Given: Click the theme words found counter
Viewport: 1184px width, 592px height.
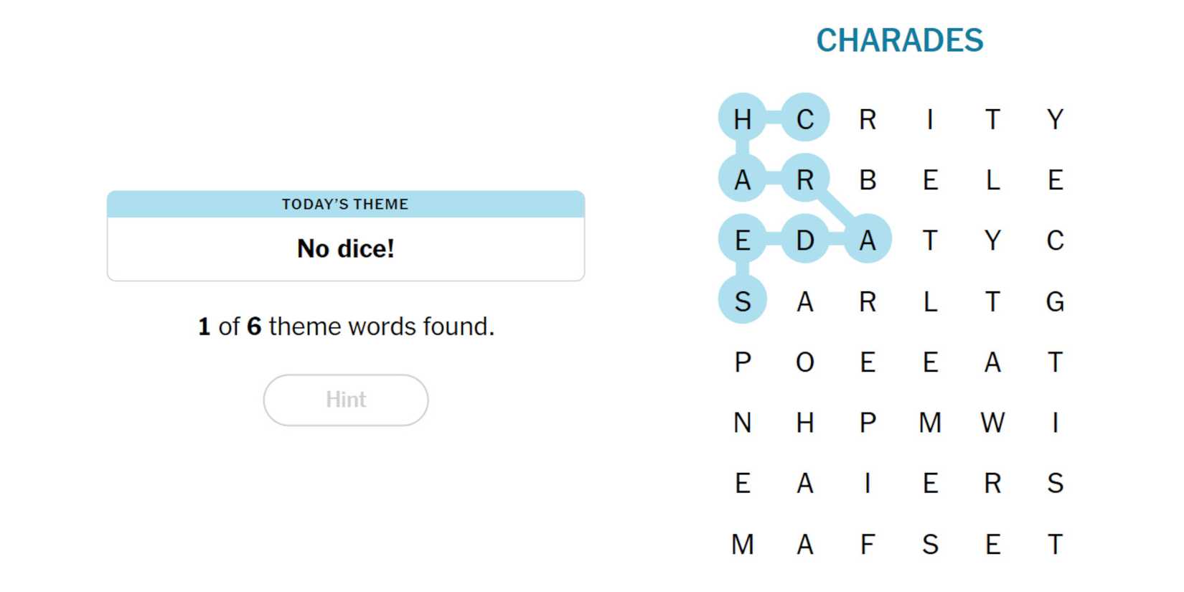Looking at the screenshot, I should [345, 326].
